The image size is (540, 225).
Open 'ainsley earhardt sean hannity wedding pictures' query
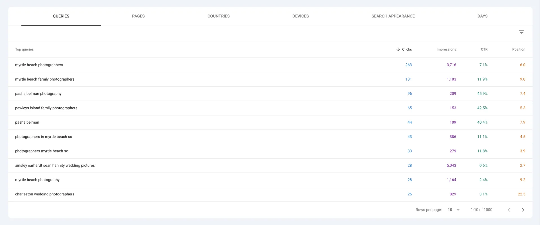[55, 165]
